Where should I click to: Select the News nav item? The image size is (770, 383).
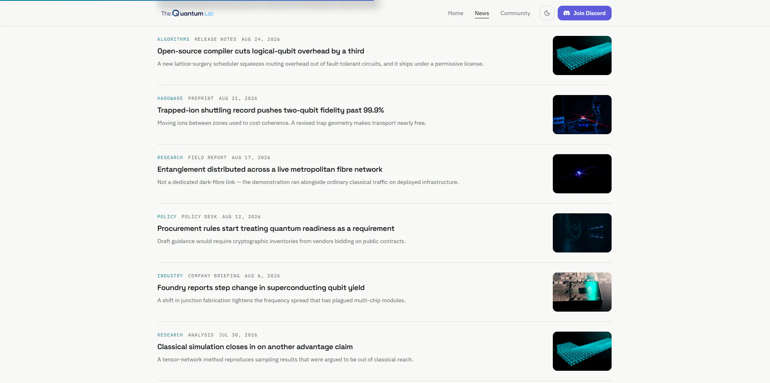(x=482, y=13)
